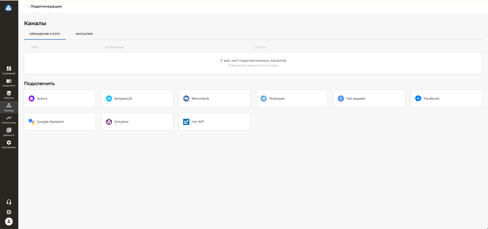Click the lifebuoy help icon
The height and width of the screenshot is (229, 488).
click(x=9, y=212)
